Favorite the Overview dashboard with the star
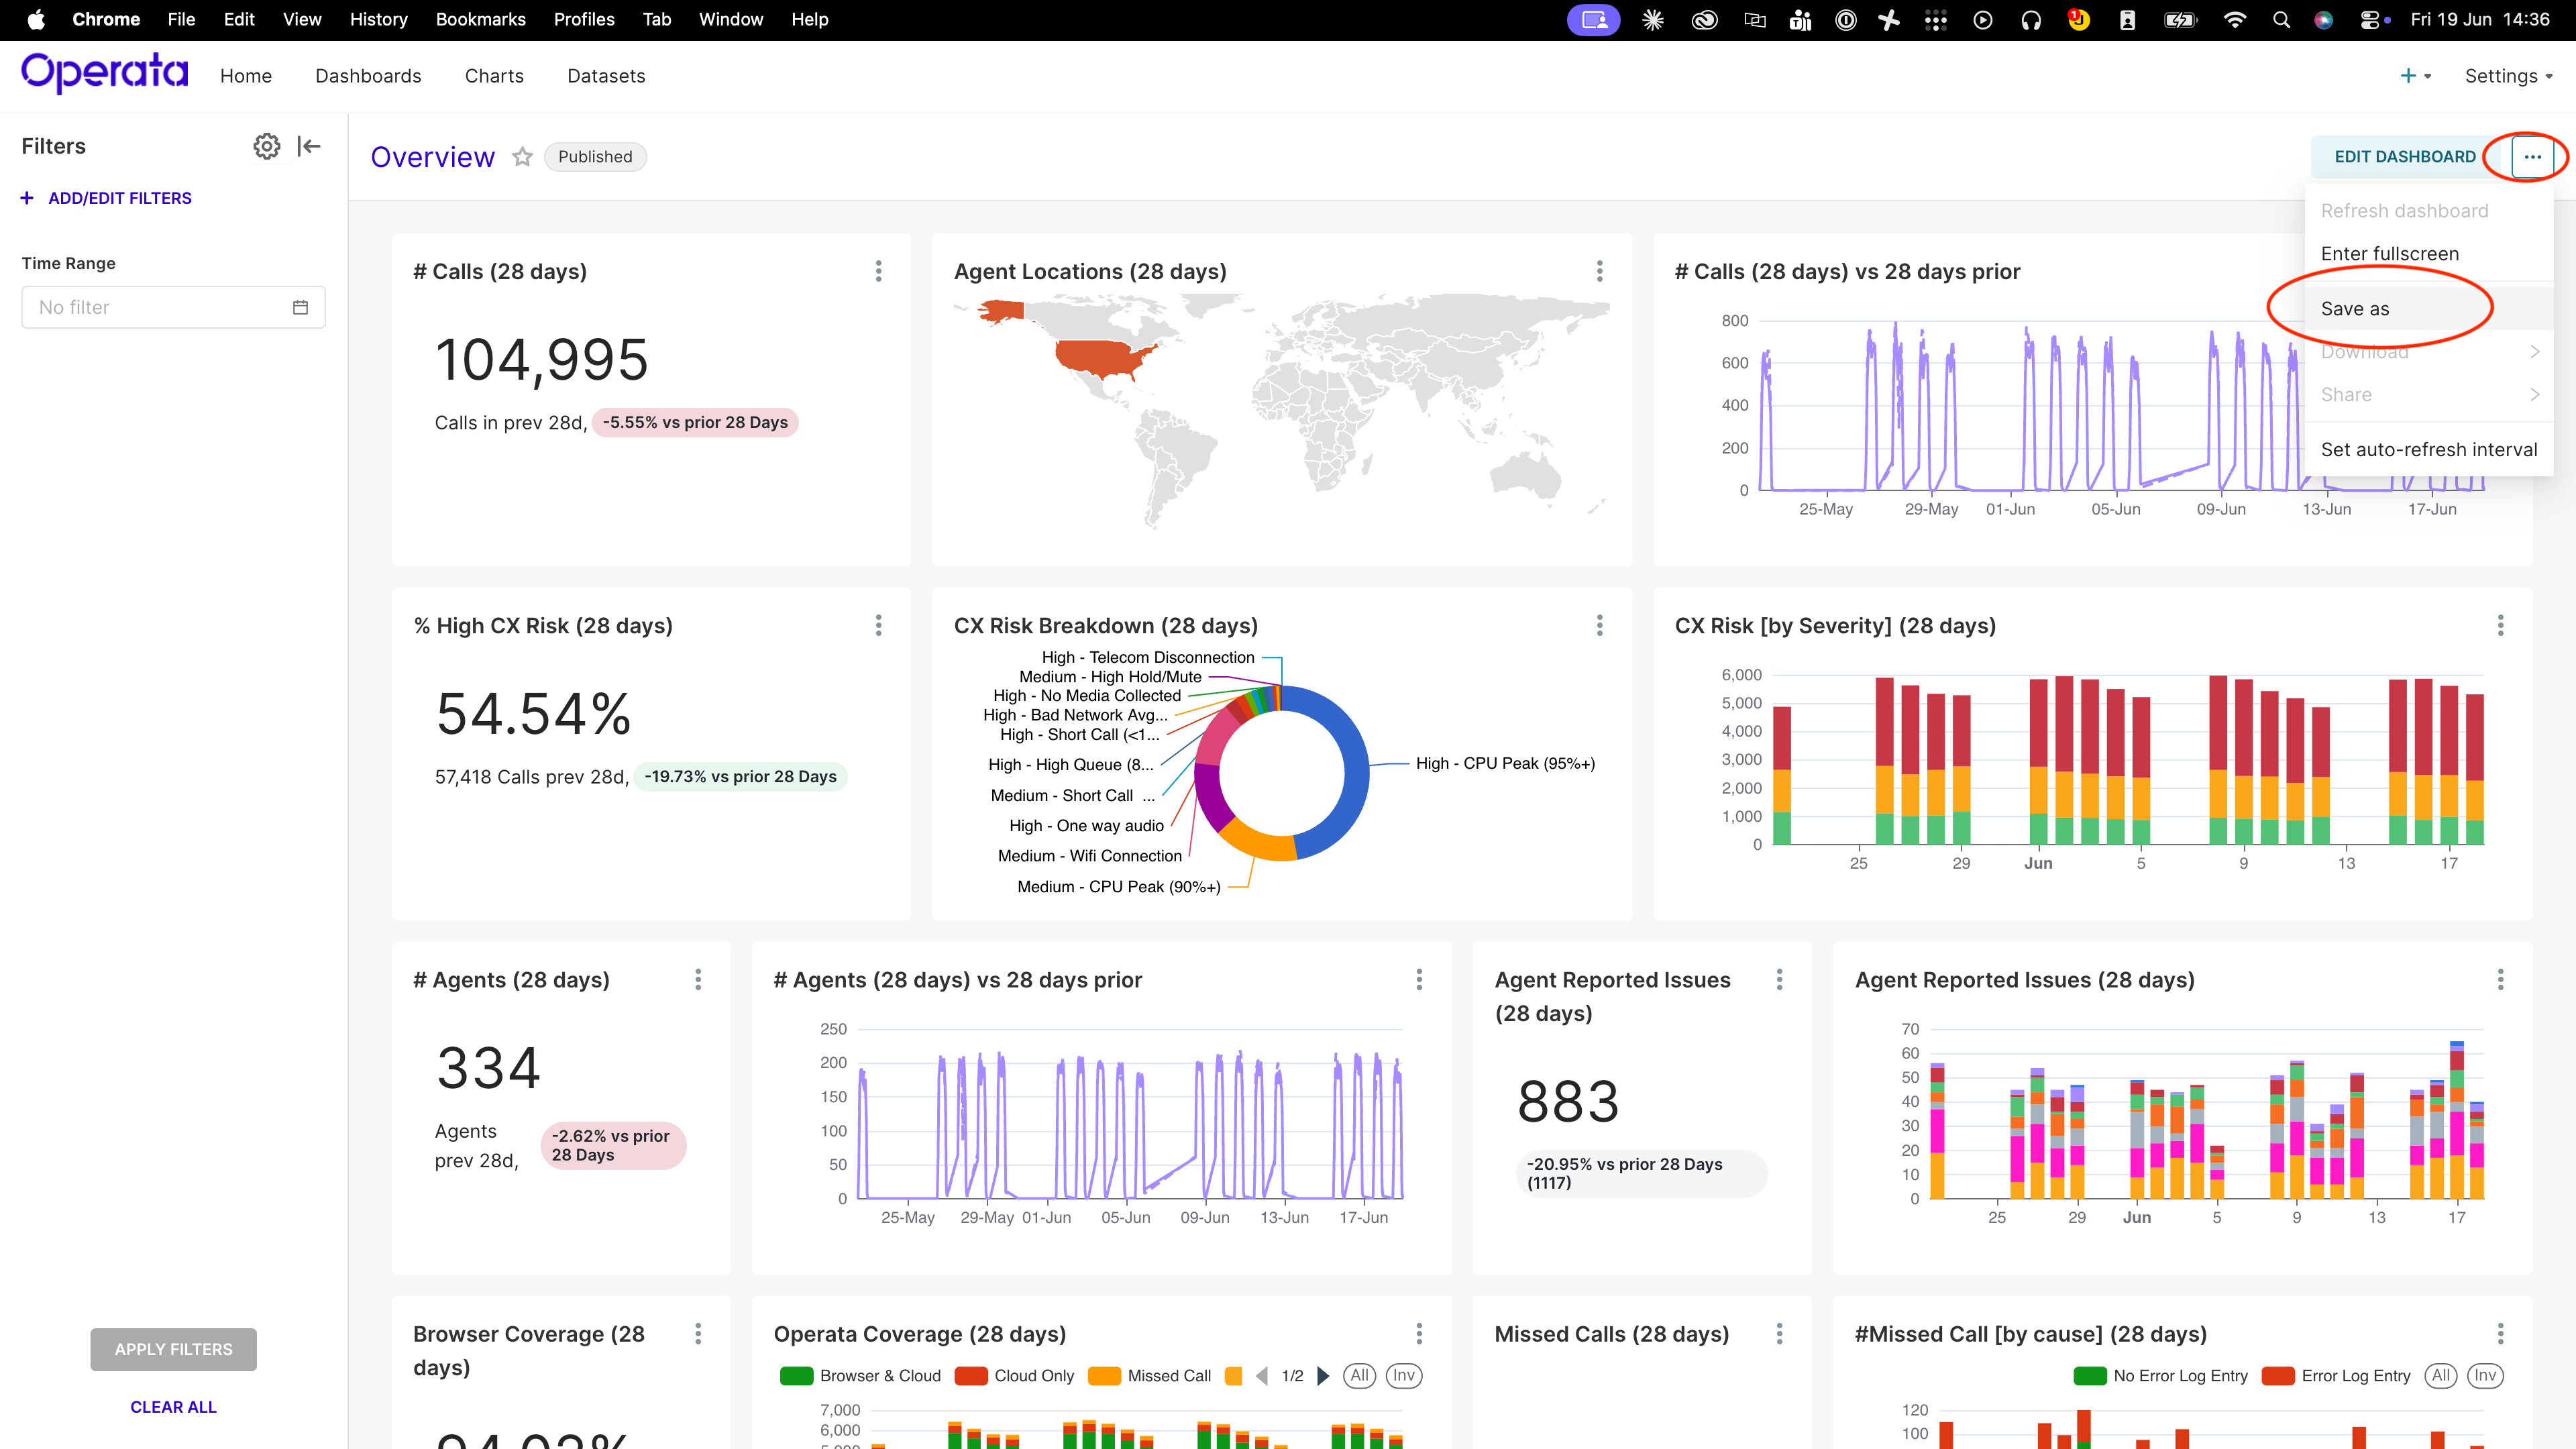Screen dimensions: 2576x1449 [522, 157]
